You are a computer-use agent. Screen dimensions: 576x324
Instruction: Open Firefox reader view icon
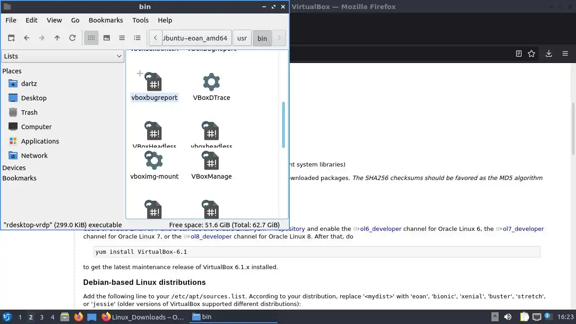[x=519, y=54]
